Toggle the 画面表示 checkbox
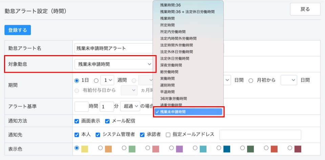Viewport: 325px width, 160px height. (77, 121)
